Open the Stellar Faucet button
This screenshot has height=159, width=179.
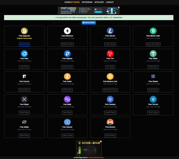pos(24,135)
